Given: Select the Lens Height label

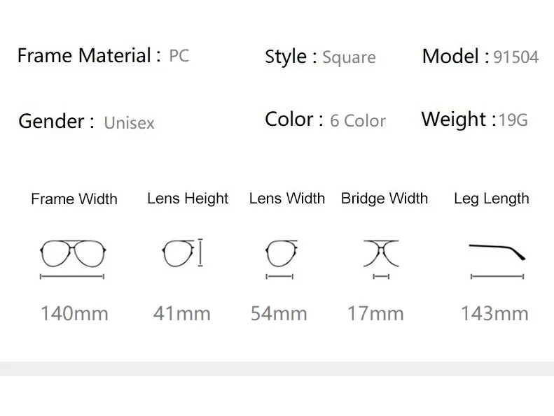Looking at the screenshot, I should click(x=188, y=199).
